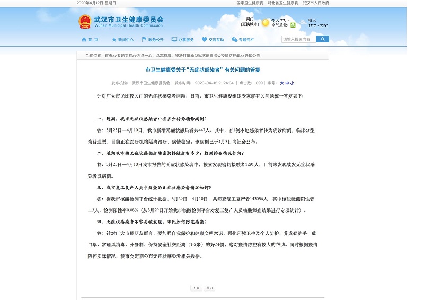The width and height of the screenshot is (424, 300).
Task: Click the publish time 2020-04-12 21:24:04
Action: [x=214, y=83]
